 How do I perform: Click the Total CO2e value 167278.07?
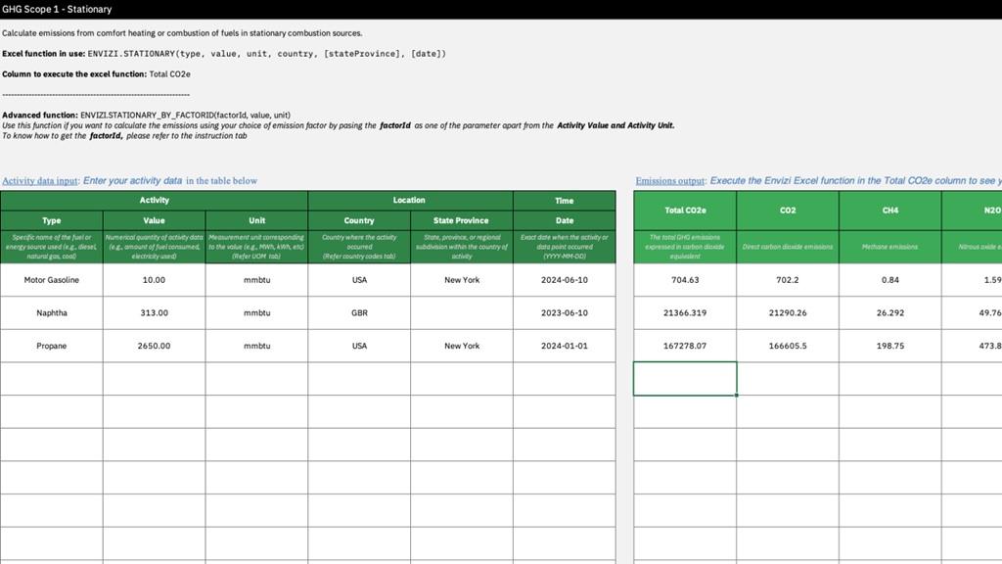coord(685,346)
